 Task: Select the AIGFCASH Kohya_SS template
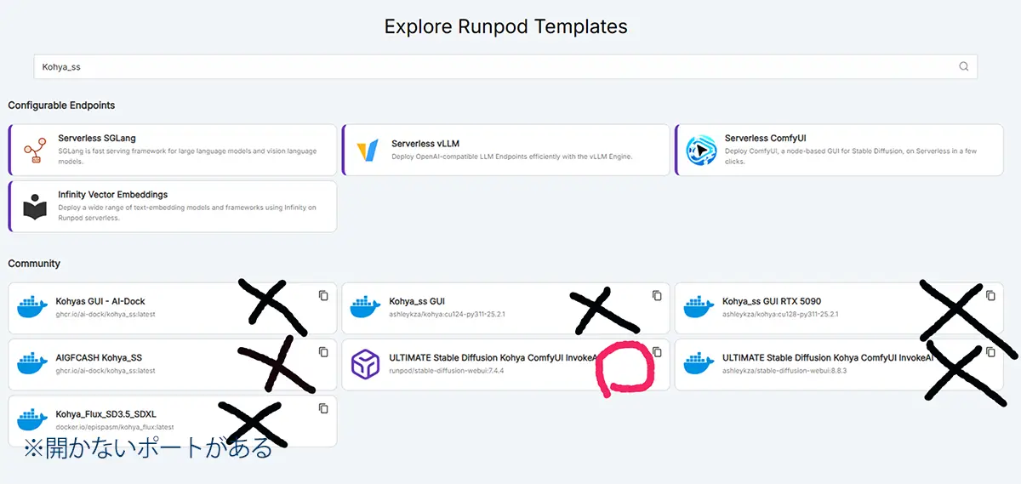173,365
